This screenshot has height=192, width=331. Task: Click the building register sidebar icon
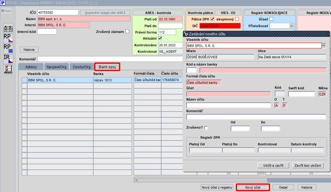click(x=8, y=28)
